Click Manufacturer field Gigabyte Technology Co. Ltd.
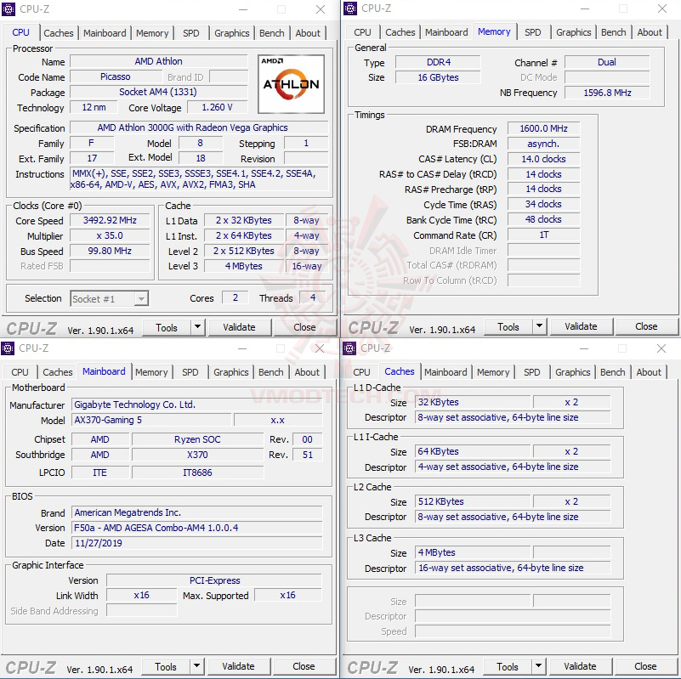 pyautogui.click(x=197, y=405)
